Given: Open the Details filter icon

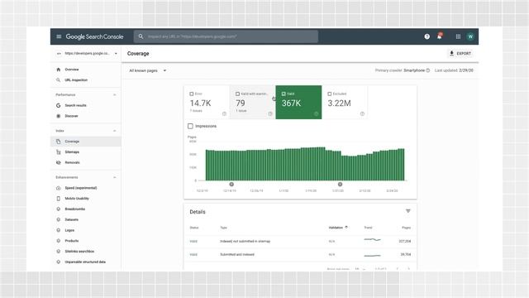Looking at the screenshot, I should [407, 211].
